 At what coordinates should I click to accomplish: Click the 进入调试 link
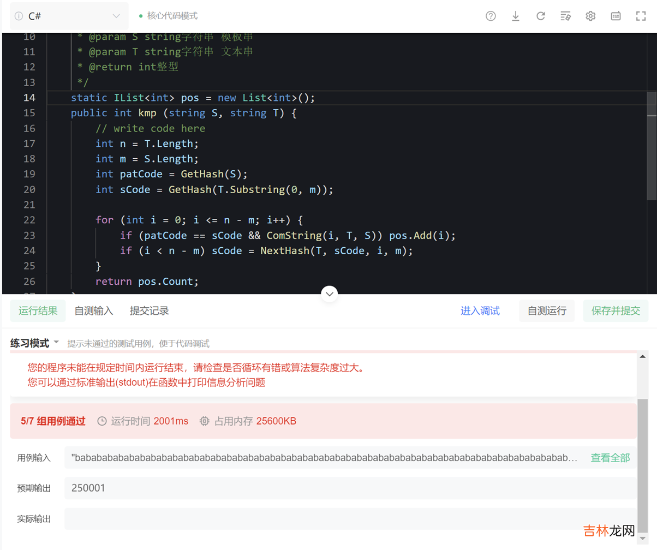[x=480, y=311]
